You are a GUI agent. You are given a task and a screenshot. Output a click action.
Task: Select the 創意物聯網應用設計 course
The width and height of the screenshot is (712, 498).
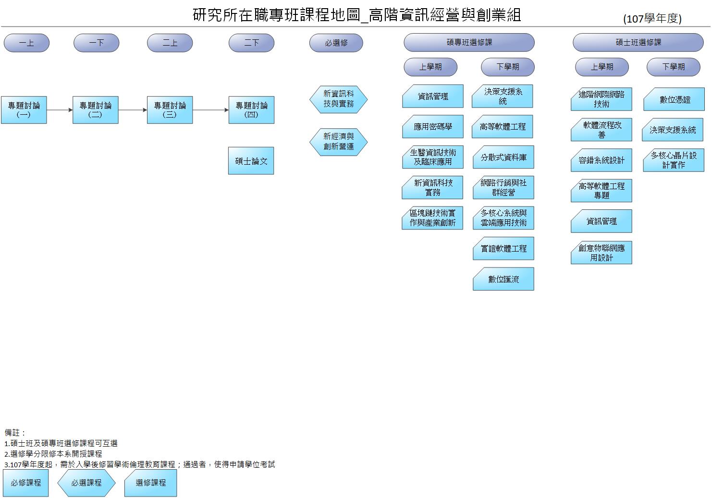(601, 253)
